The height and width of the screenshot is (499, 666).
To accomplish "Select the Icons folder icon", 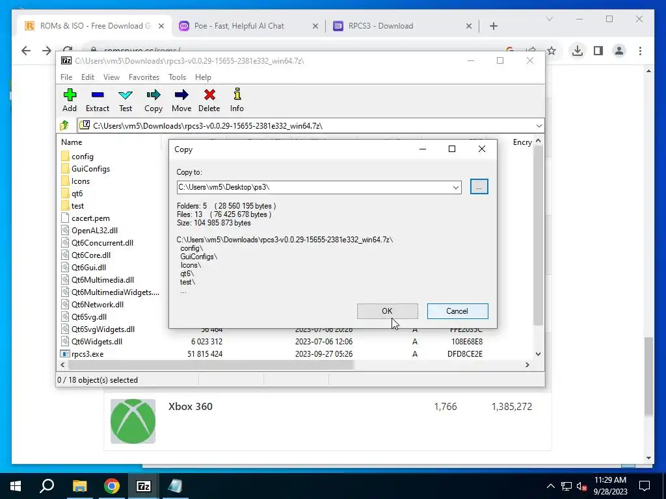I will pyautogui.click(x=65, y=181).
